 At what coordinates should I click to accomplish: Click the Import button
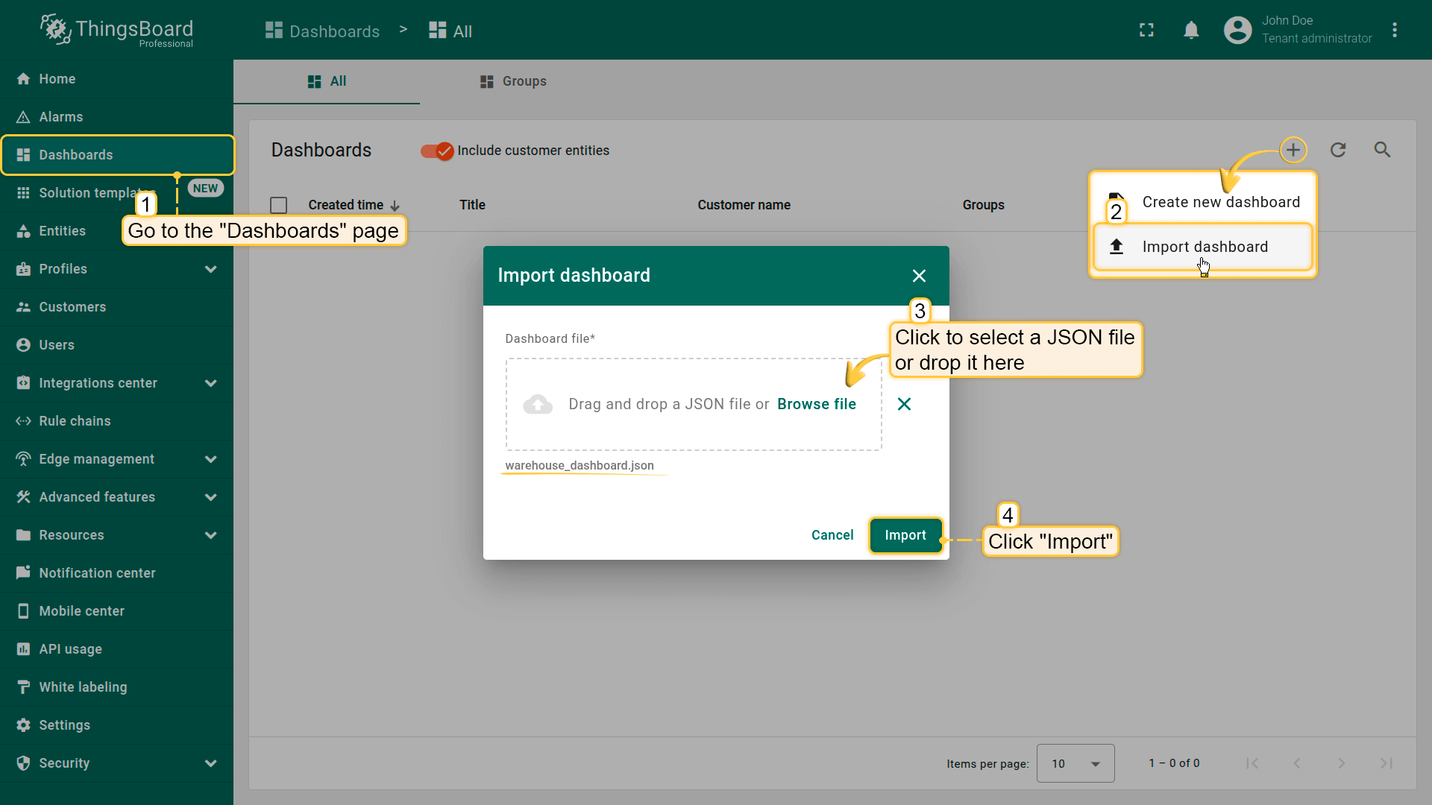tap(905, 535)
